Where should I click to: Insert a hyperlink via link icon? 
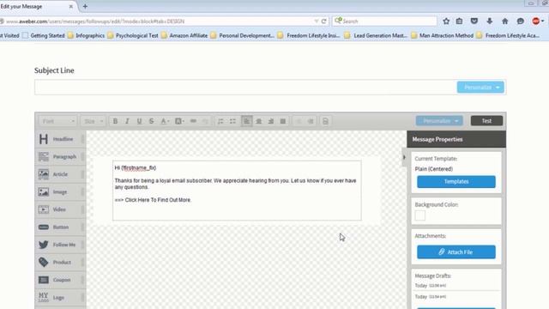(193, 121)
